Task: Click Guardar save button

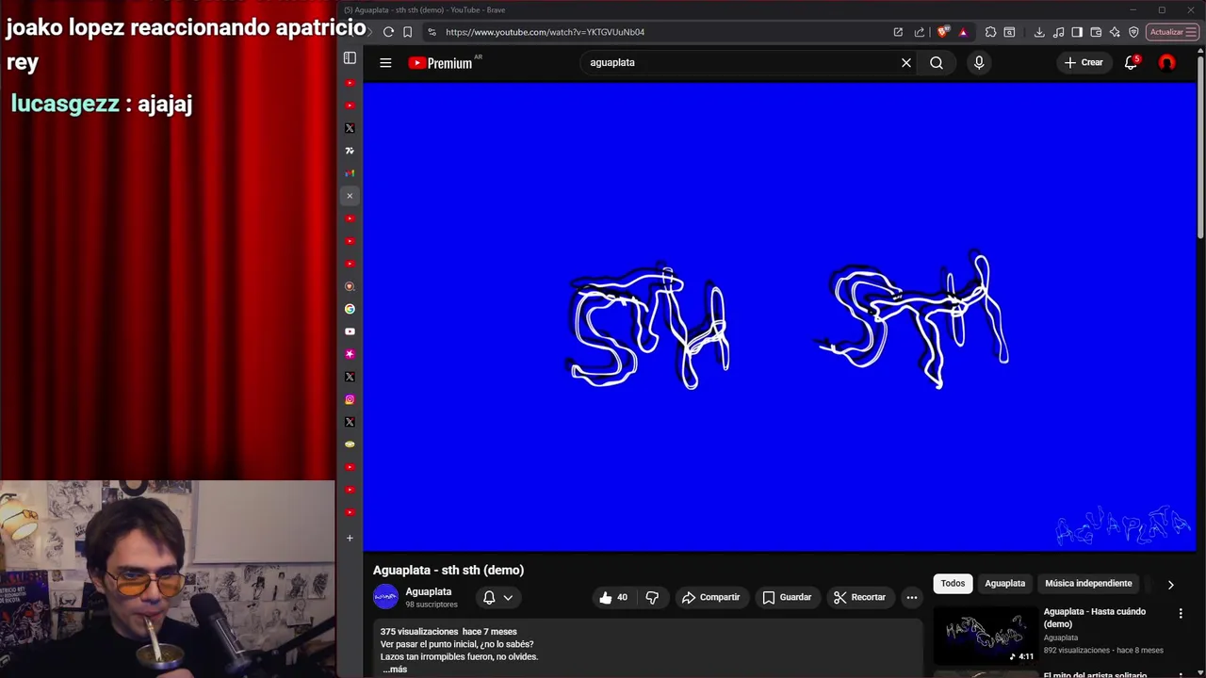Action: [x=787, y=597]
